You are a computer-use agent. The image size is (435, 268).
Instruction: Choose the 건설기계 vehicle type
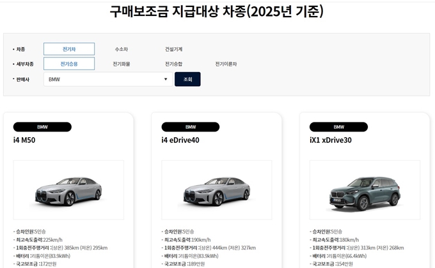coord(173,49)
